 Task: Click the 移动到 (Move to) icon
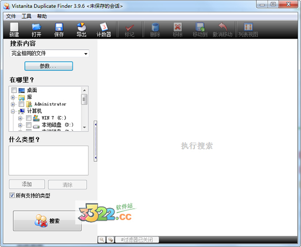coord(200,27)
